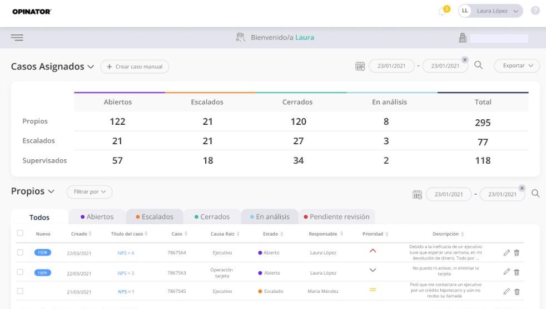Image resolution: width=546 pixels, height=309 pixels.
Task: Edit case 7867563 with pencil icon
Action: pyautogui.click(x=507, y=272)
